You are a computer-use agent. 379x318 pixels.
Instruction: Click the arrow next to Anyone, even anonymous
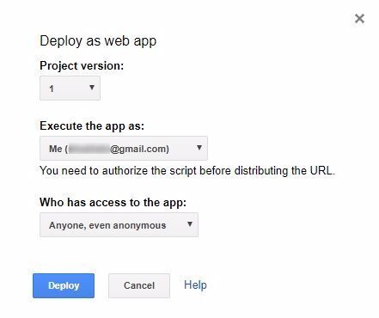(190, 224)
